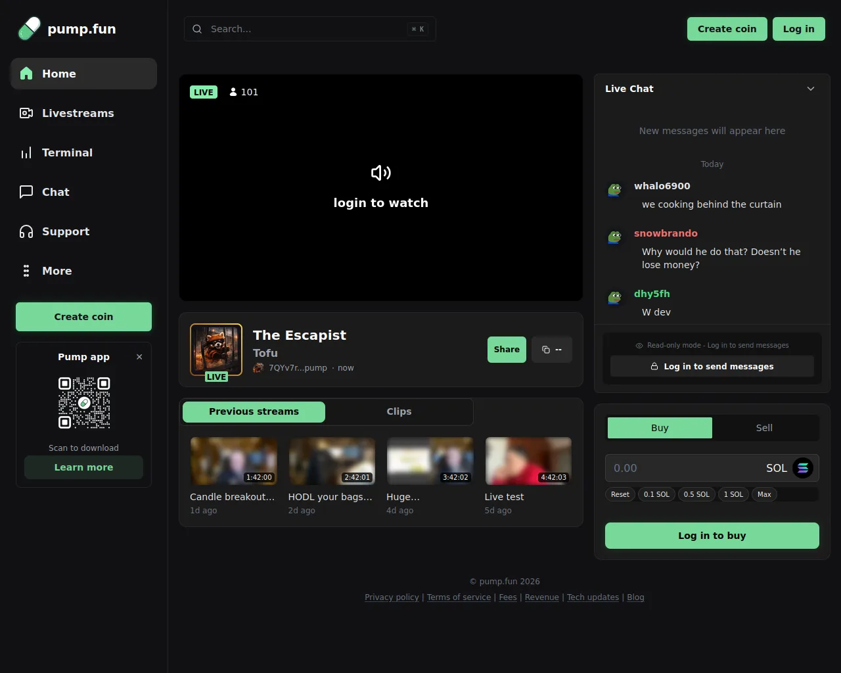Click the speaker icon in video player
The image size is (841, 673).
[x=381, y=173]
